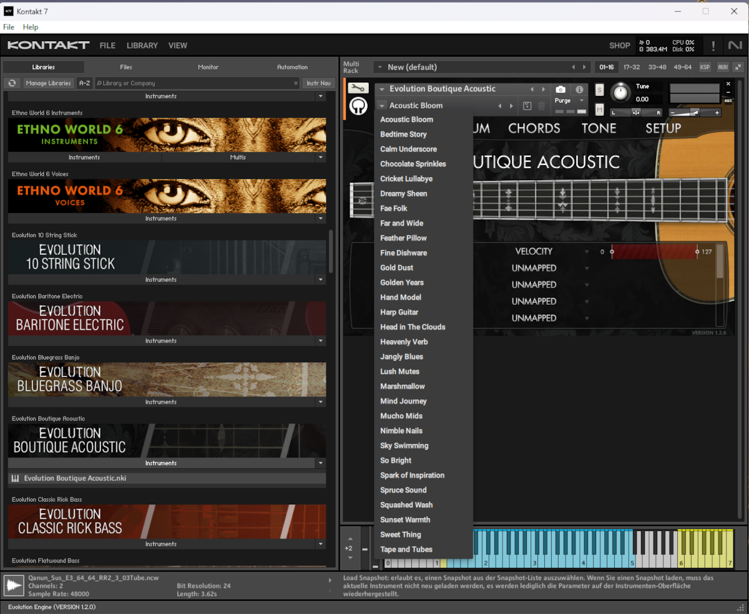Click the camera snapshot view icon
This screenshot has height=614, width=749.
point(561,89)
